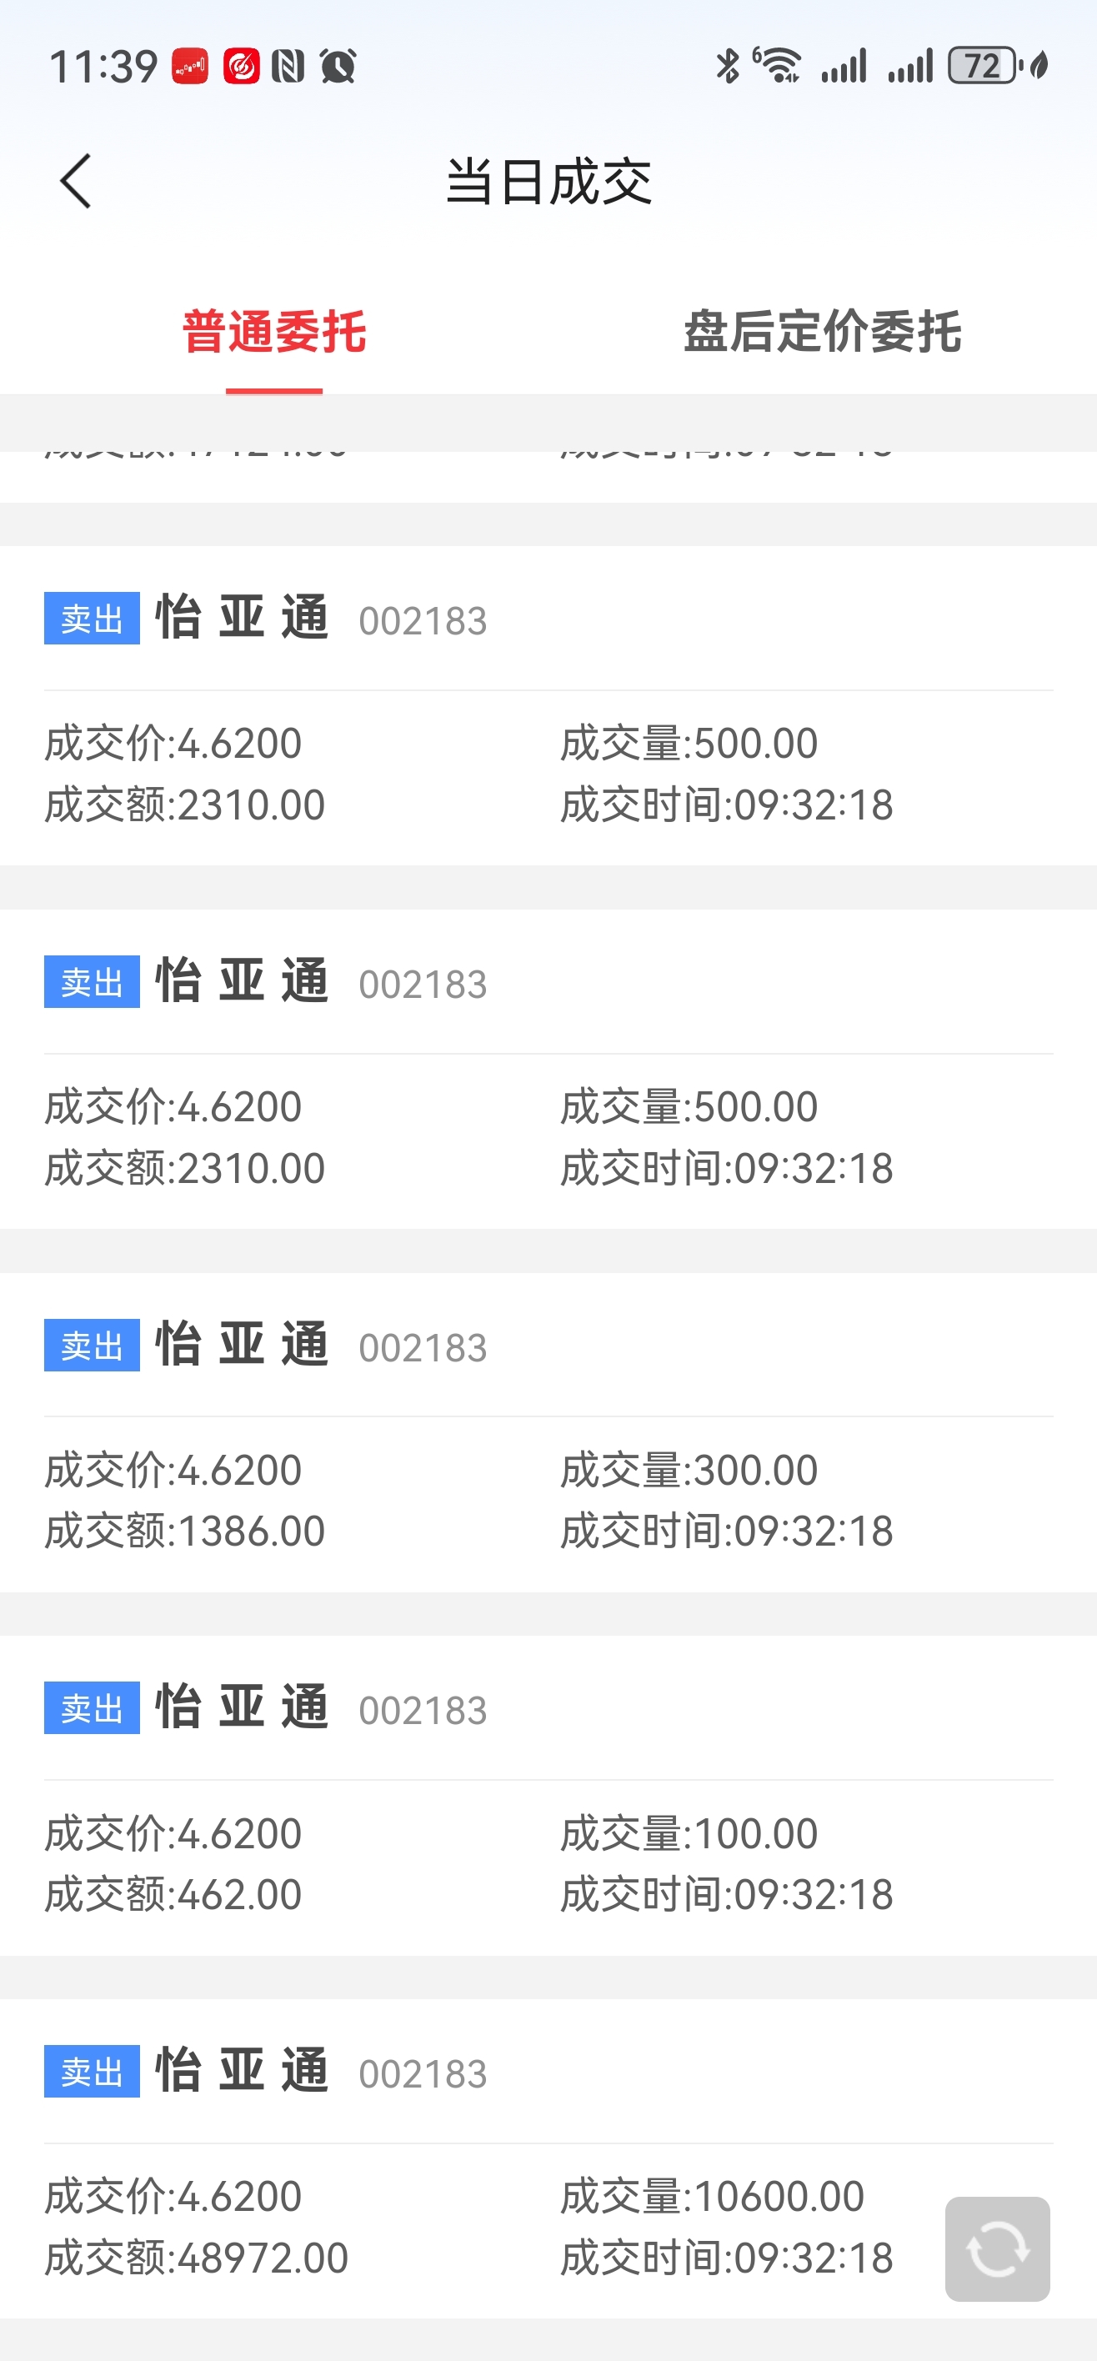Tap 卖出 tag on the 100.00 volume record
1097x2361 pixels.
tap(92, 1707)
